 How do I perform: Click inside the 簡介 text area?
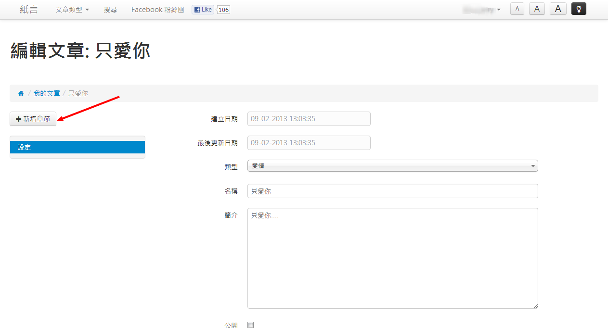tap(392, 258)
